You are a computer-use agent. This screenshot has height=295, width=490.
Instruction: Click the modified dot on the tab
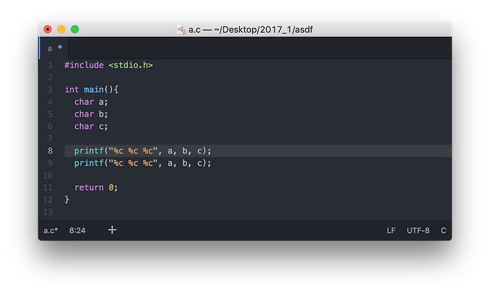pos(60,47)
